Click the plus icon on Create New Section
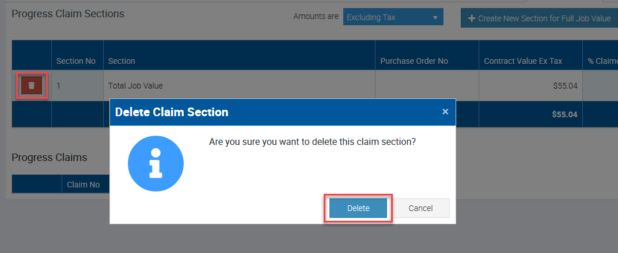This screenshot has width=618, height=253. 472,18
